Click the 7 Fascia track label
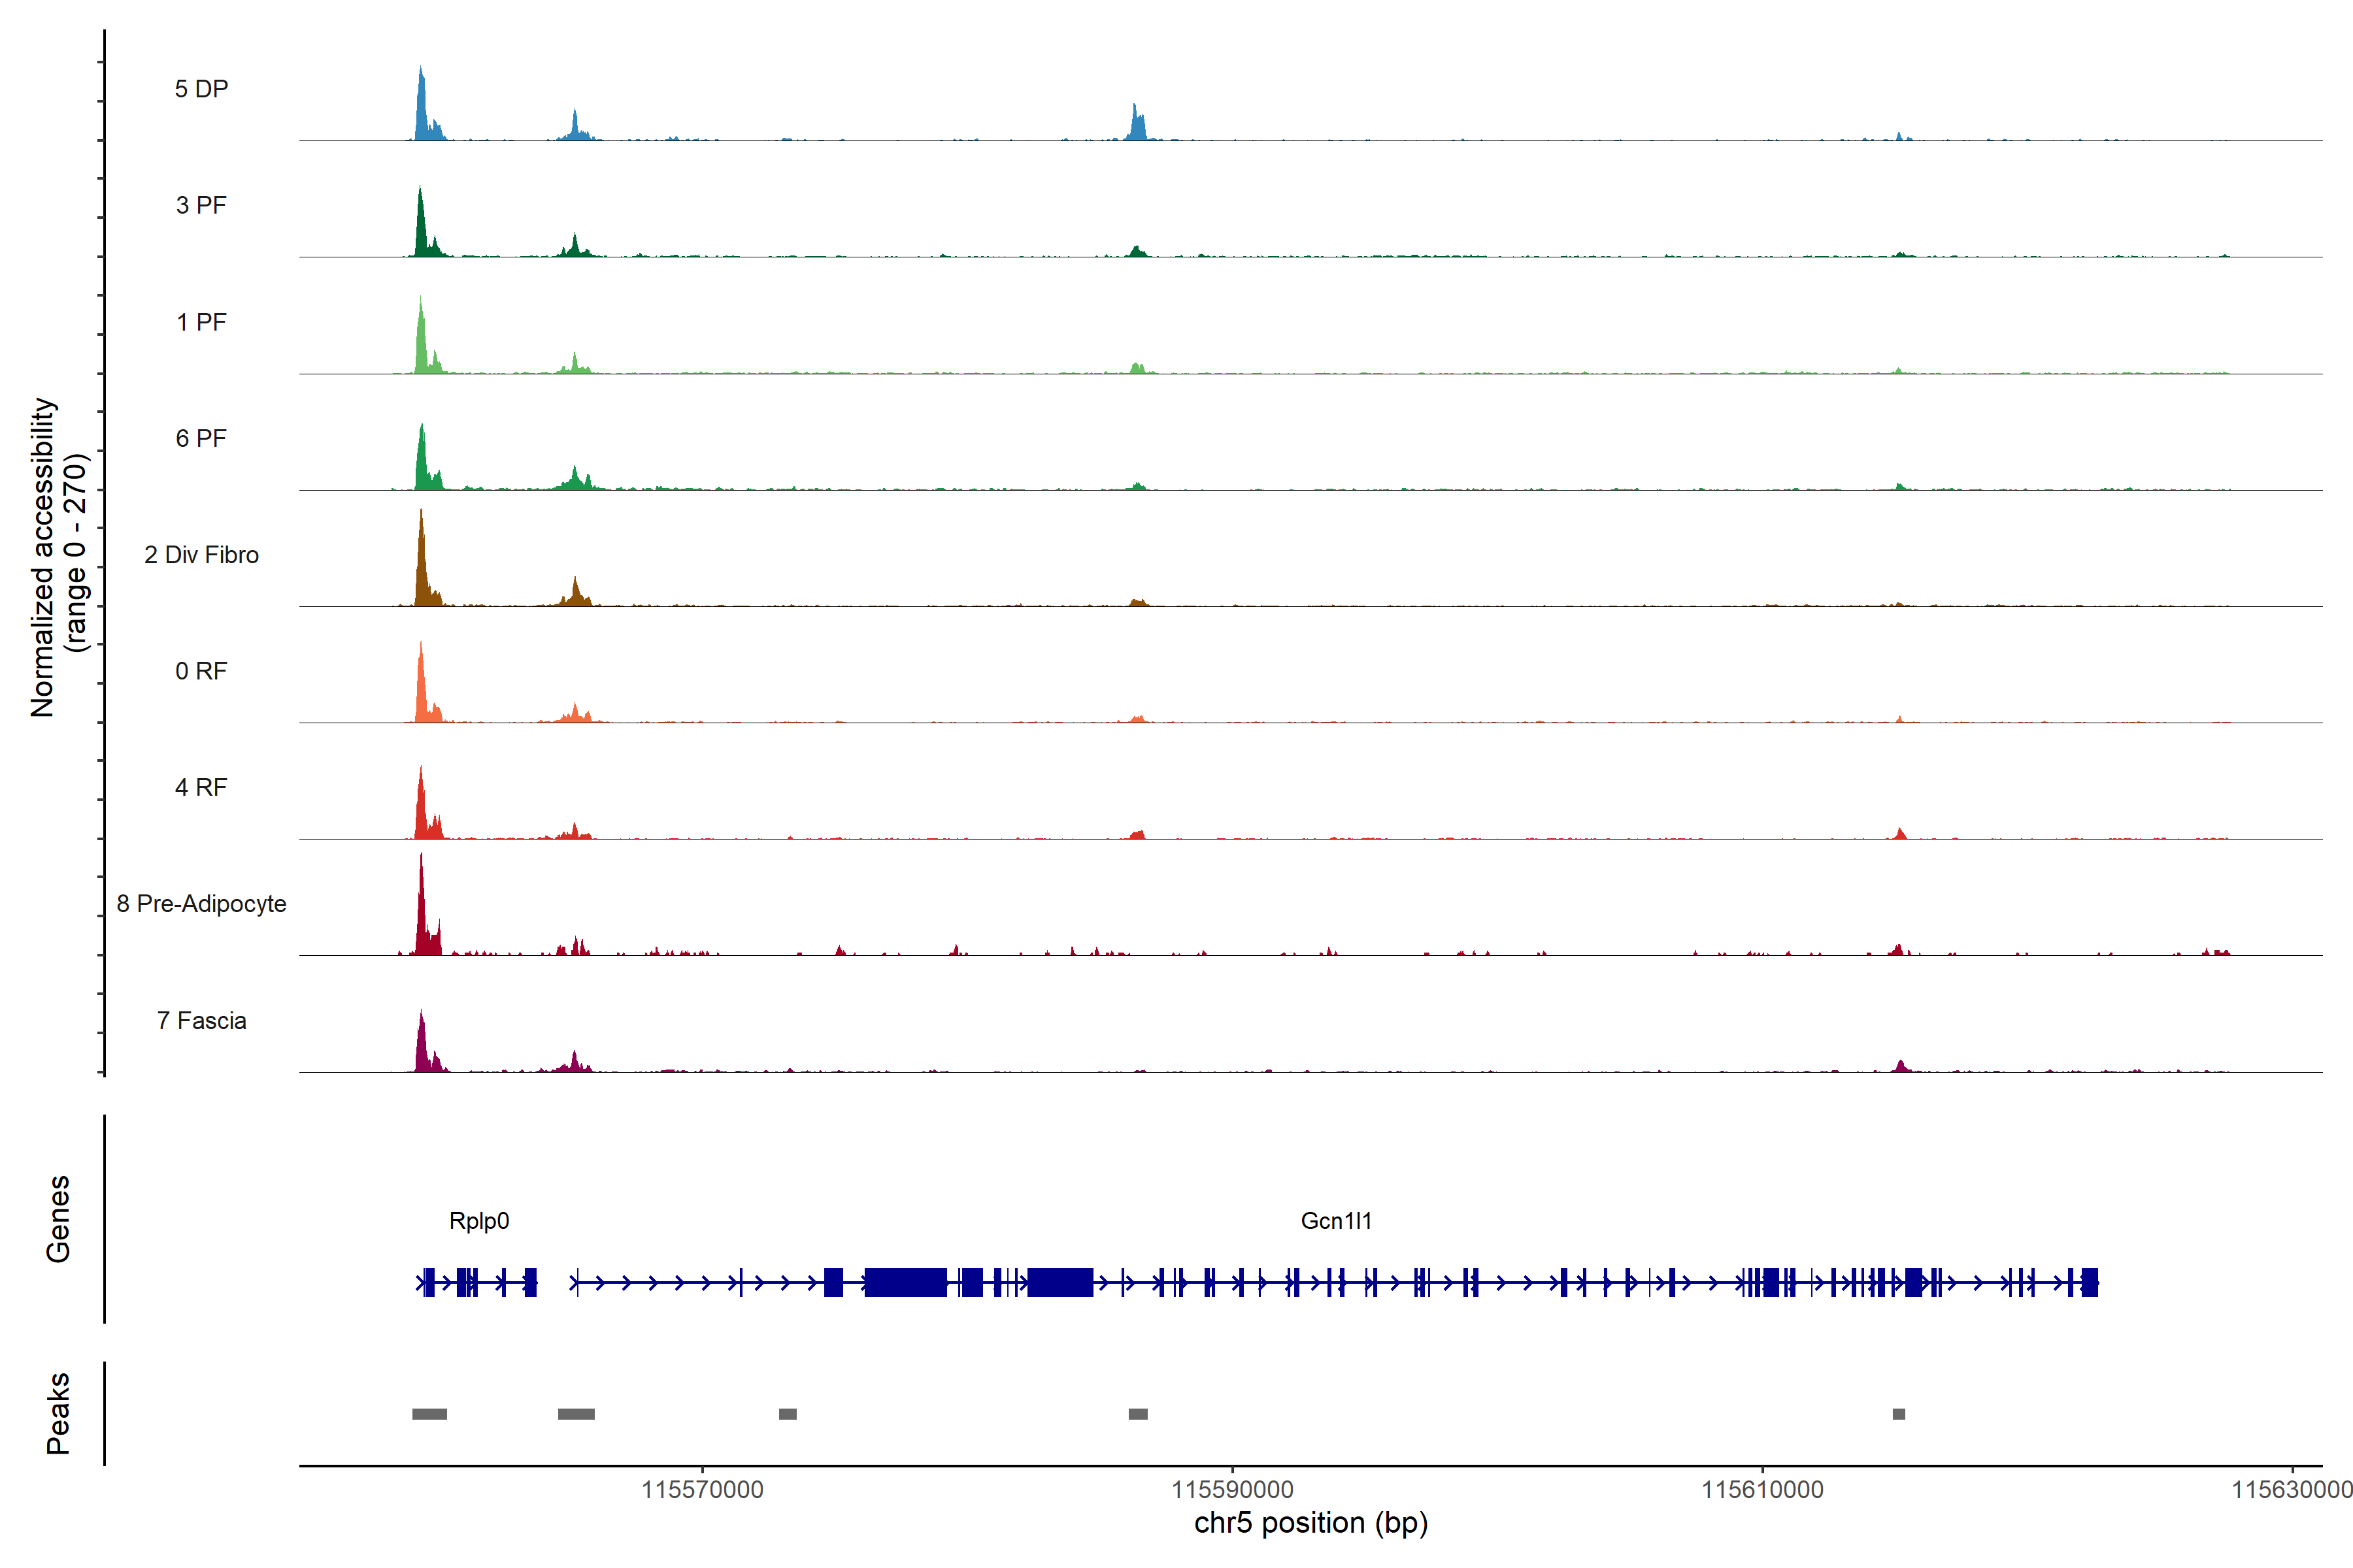This screenshot has height=1568, width=2353. pyautogui.click(x=201, y=1021)
